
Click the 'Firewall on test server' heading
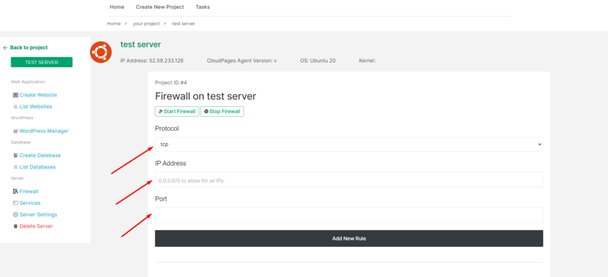(x=205, y=96)
